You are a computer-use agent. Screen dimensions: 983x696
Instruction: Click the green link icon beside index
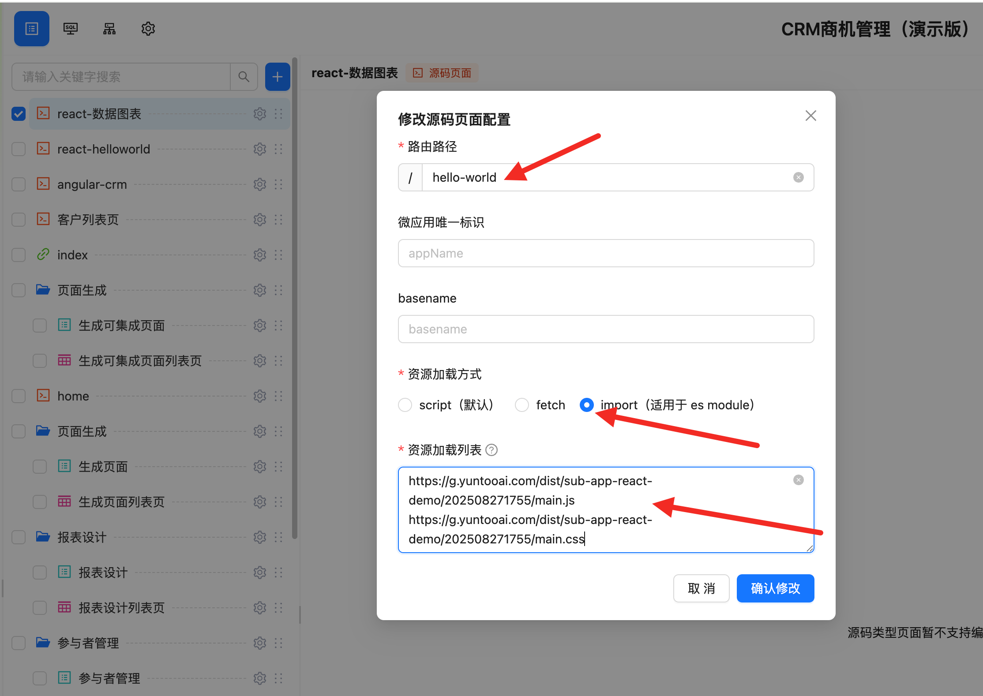(x=43, y=254)
